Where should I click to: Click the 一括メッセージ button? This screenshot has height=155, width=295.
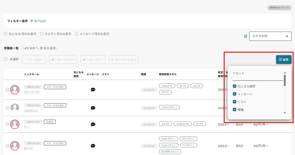[x=63, y=60]
